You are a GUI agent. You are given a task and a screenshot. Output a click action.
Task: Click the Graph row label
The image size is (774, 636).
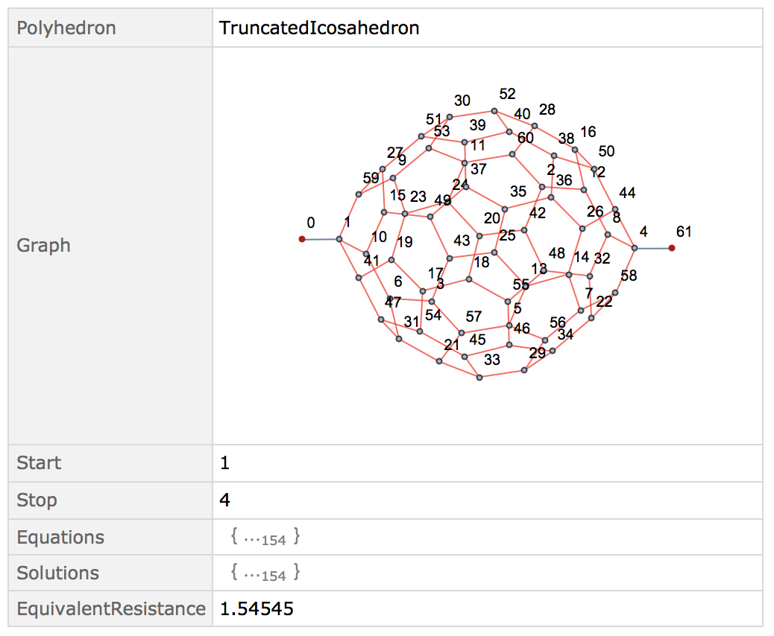coord(43,246)
